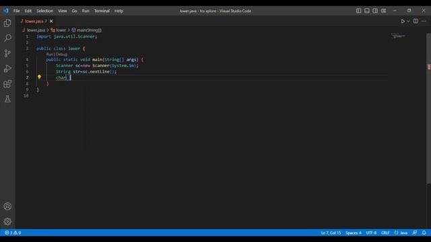Open the Explorer view in activity bar
This screenshot has width=431, height=242.
[x=7, y=23]
